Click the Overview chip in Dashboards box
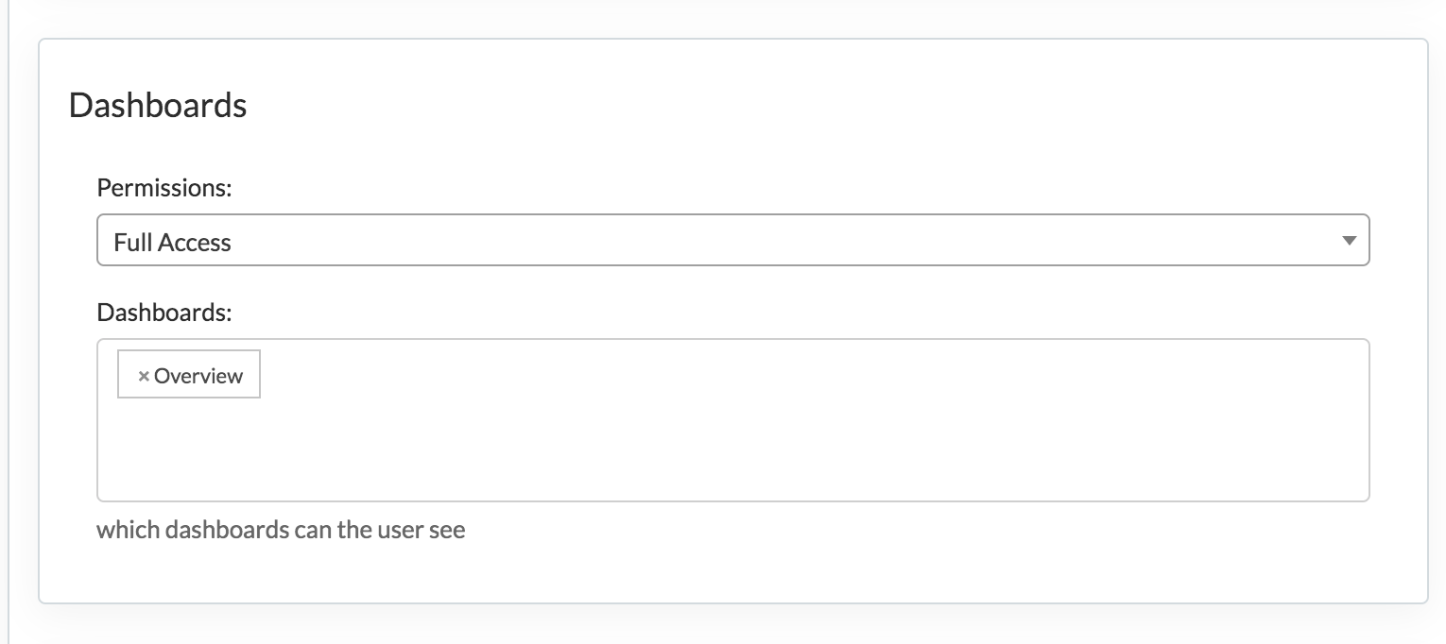The image size is (1446, 644). pyautogui.click(x=189, y=376)
